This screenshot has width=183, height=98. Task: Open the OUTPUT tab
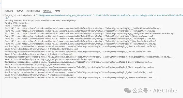20,11
